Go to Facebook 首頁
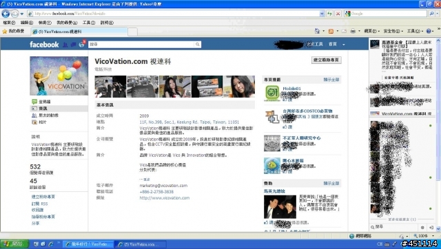 pos(333,44)
